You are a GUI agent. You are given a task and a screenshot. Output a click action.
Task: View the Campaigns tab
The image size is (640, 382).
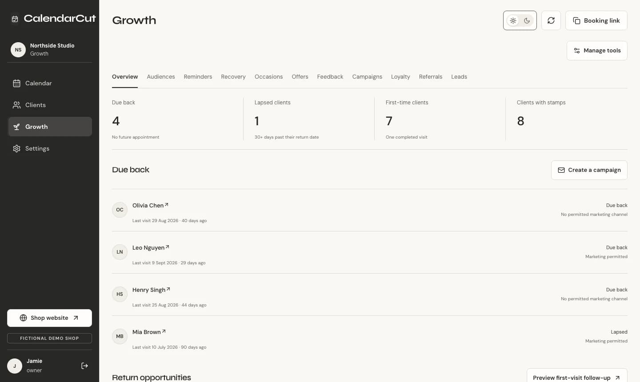click(367, 77)
